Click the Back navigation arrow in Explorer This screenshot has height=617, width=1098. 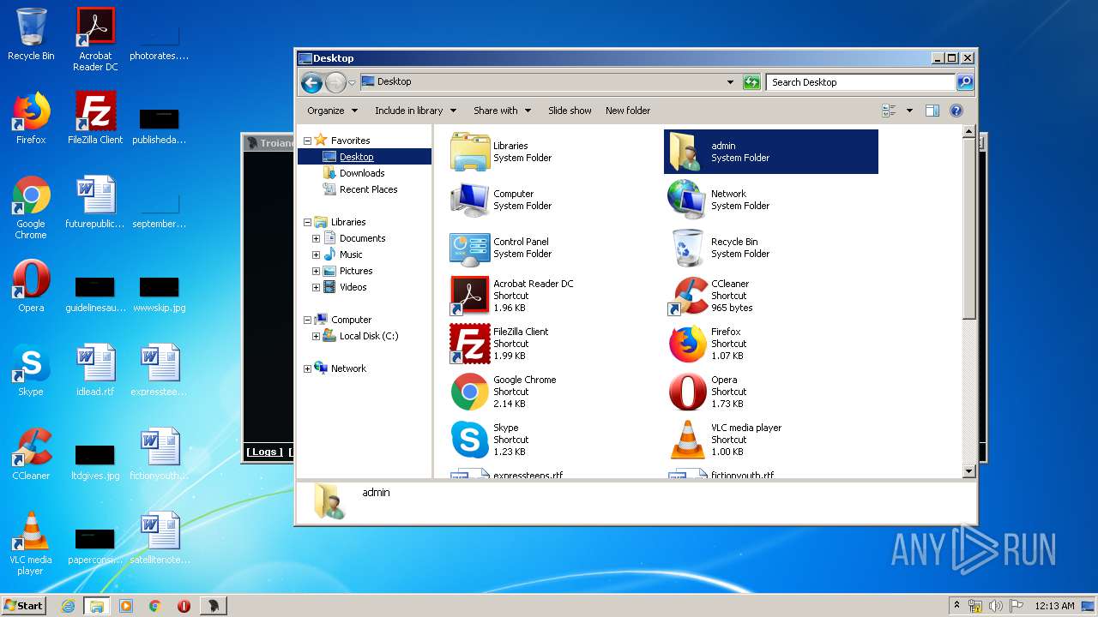[x=311, y=82]
